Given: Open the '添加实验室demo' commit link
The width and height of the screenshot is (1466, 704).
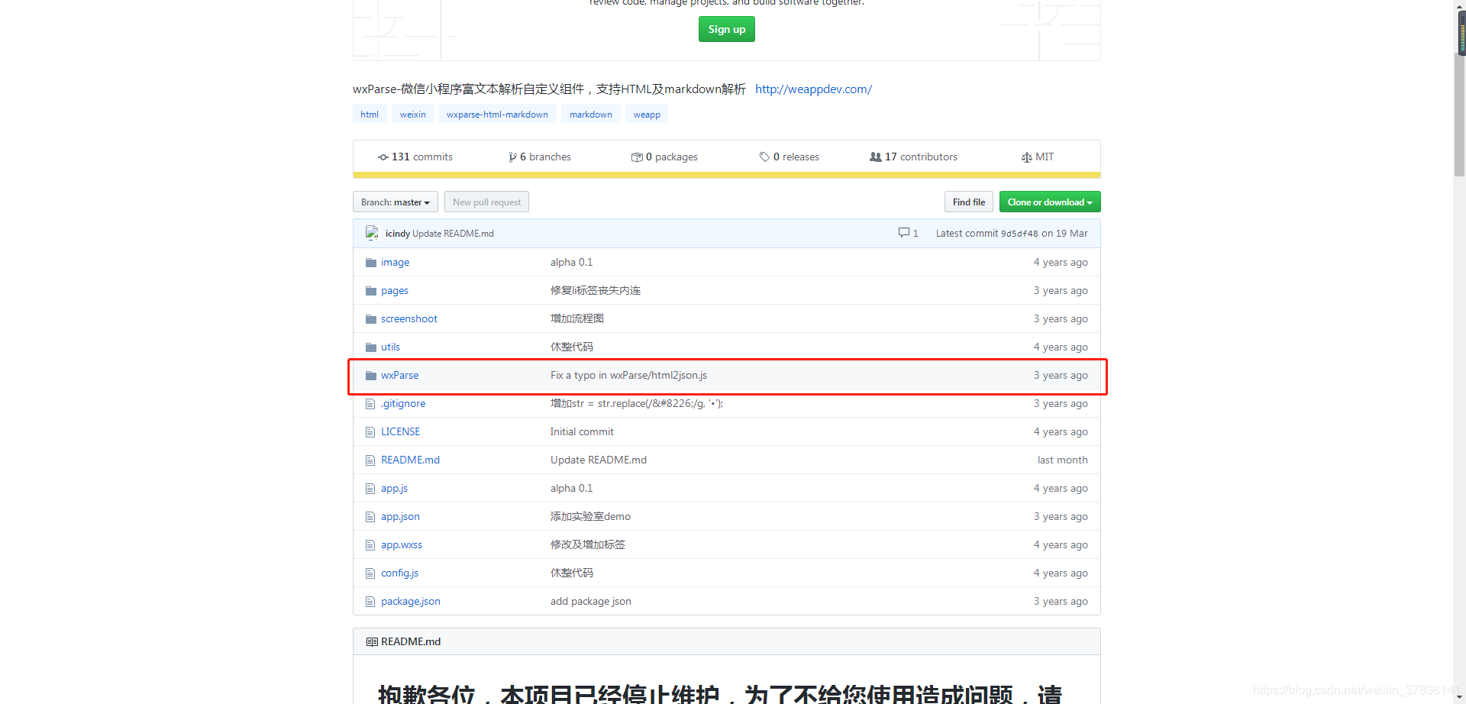Looking at the screenshot, I should pyautogui.click(x=590, y=517).
